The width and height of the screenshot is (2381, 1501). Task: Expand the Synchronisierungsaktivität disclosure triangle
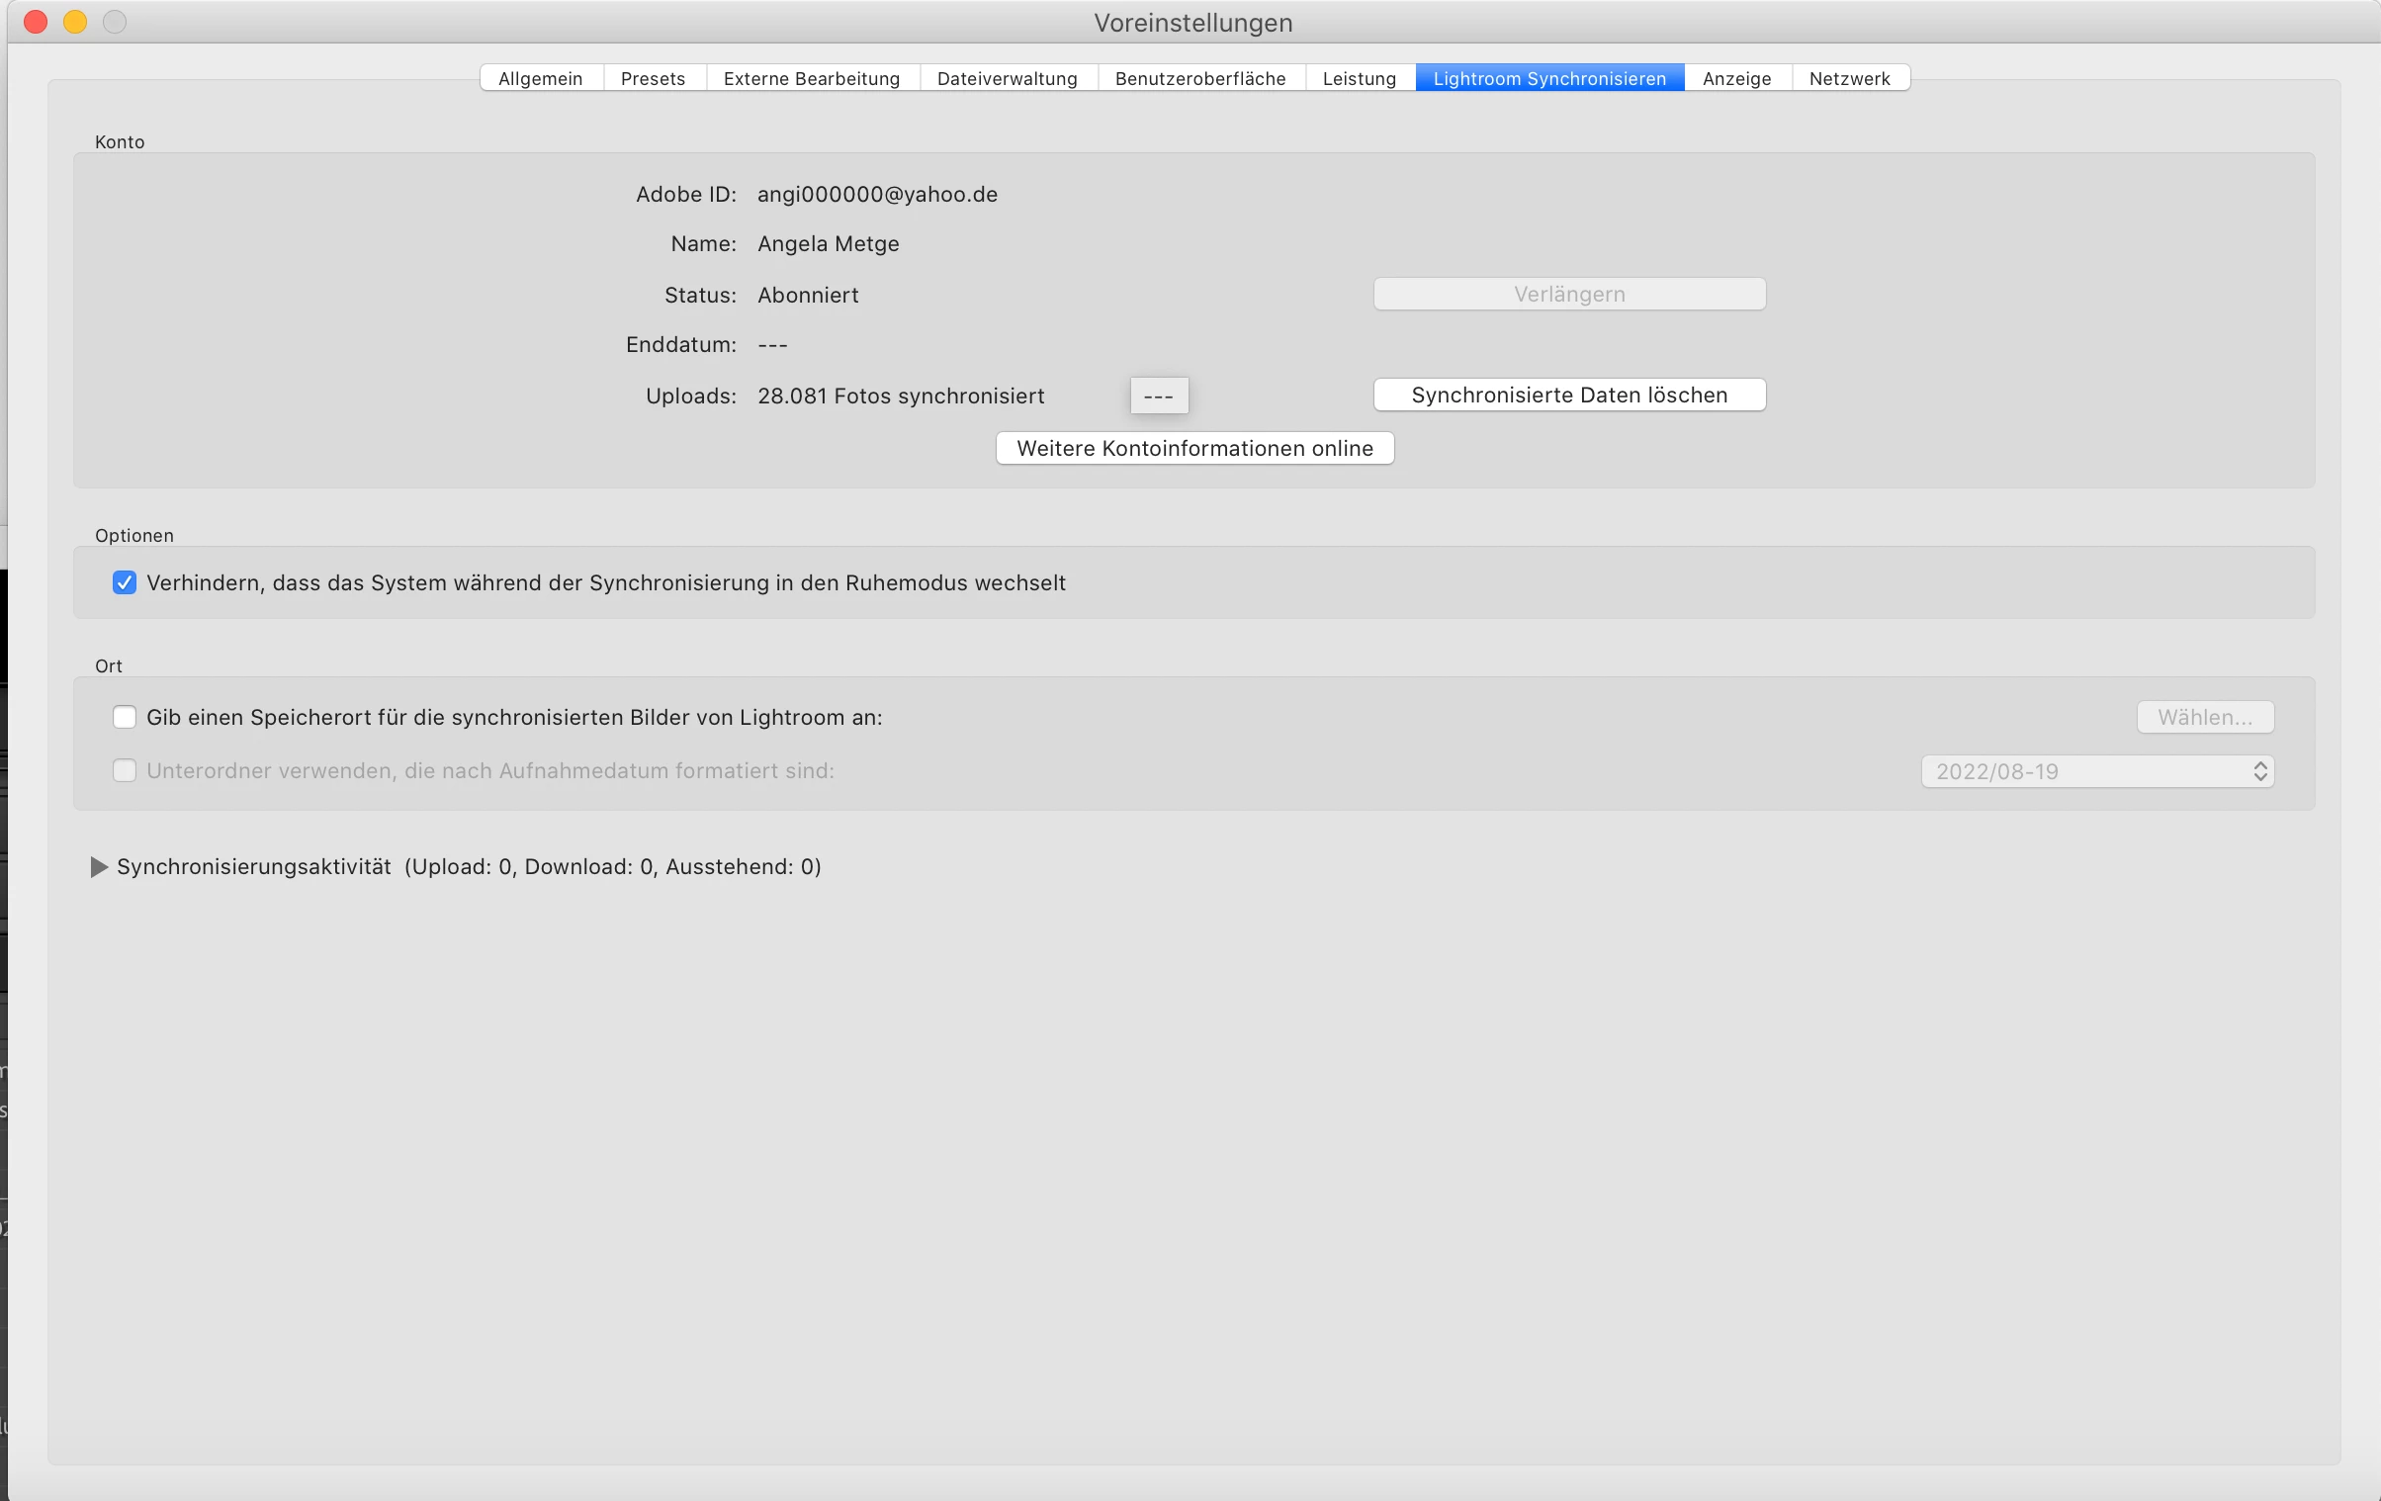[x=99, y=867]
